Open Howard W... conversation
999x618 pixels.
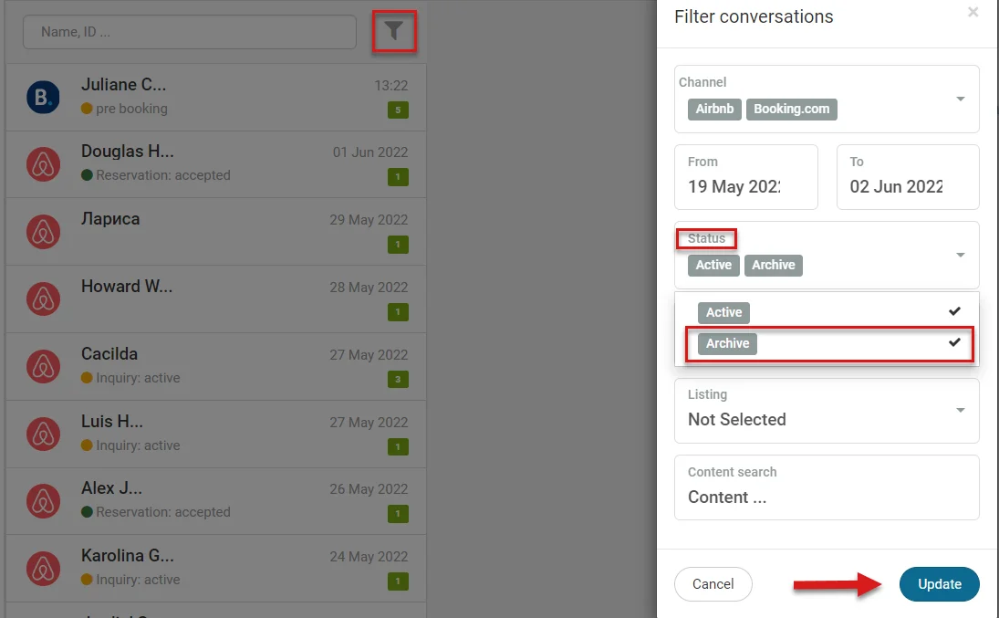tap(216, 299)
